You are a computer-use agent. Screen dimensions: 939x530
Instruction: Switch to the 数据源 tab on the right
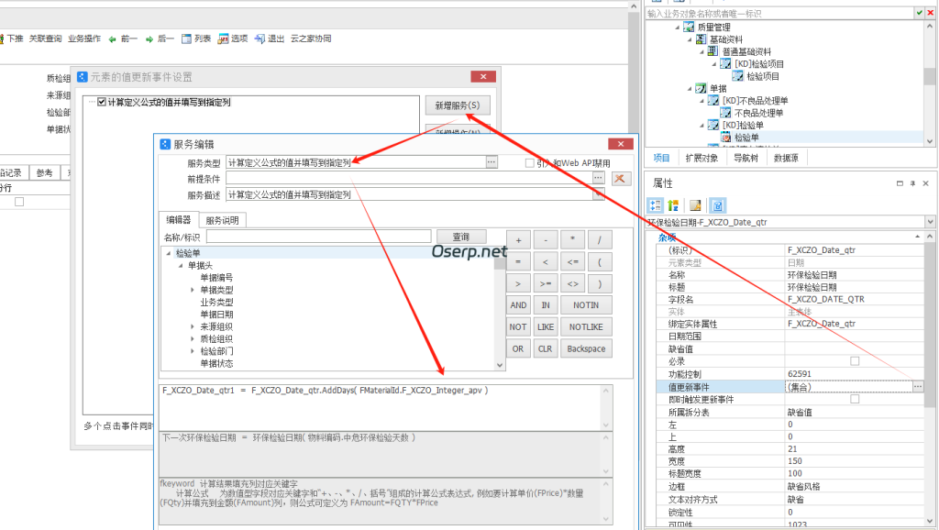tap(786, 159)
